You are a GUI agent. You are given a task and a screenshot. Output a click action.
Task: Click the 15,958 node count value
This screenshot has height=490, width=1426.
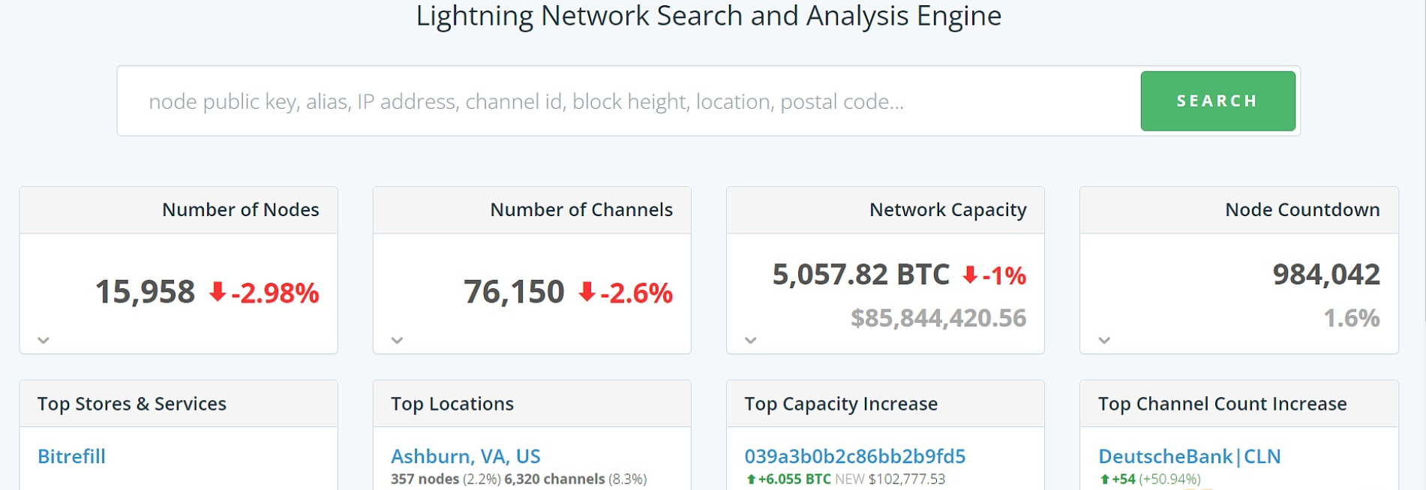click(145, 292)
